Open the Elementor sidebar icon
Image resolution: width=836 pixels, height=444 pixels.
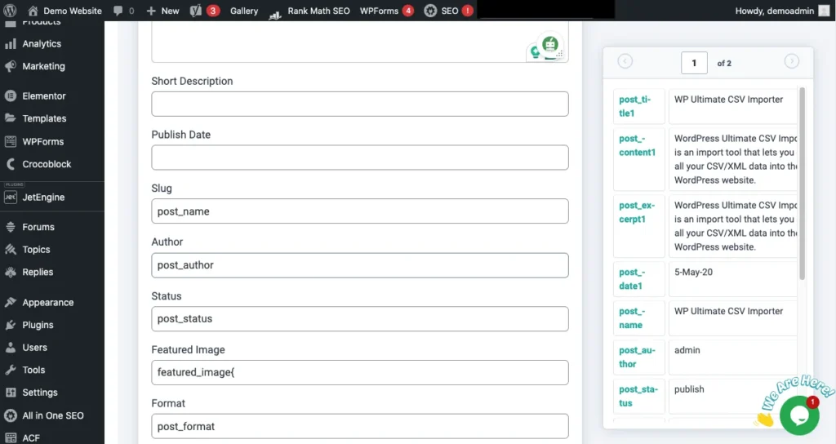coord(11,95)
